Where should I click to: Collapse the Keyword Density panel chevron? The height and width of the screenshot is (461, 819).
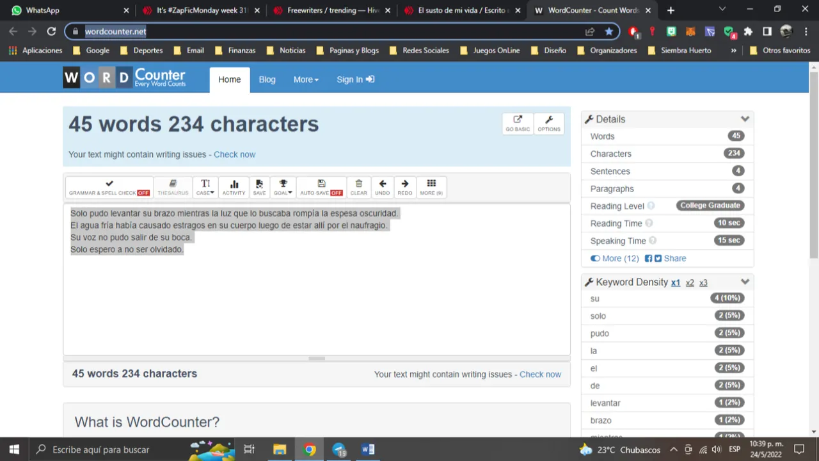(x=745, y=282)
